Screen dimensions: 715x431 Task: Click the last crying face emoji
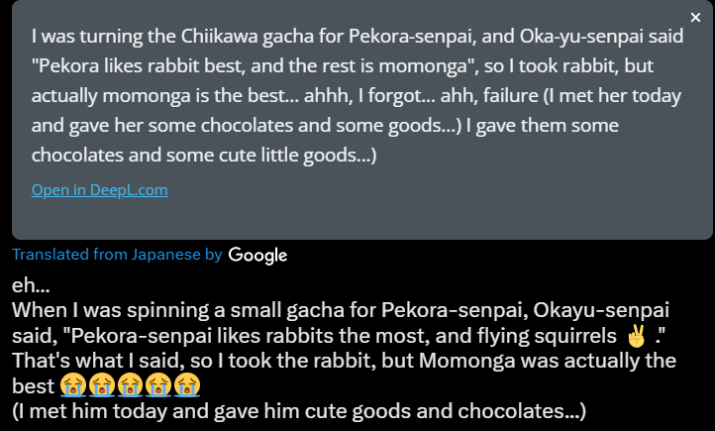point(188,383)
